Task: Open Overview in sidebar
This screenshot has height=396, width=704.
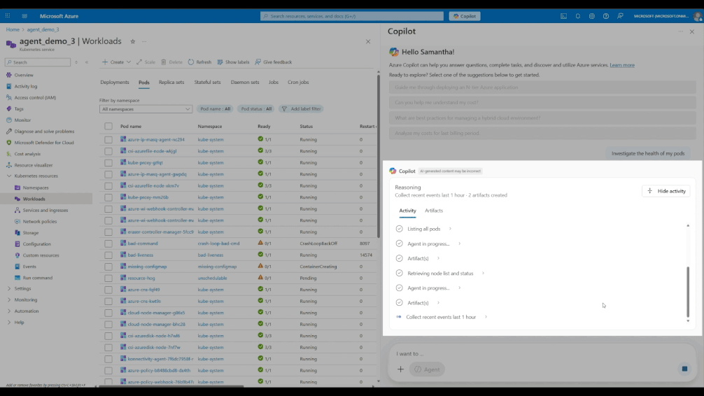Action: [x=24, y=75]
